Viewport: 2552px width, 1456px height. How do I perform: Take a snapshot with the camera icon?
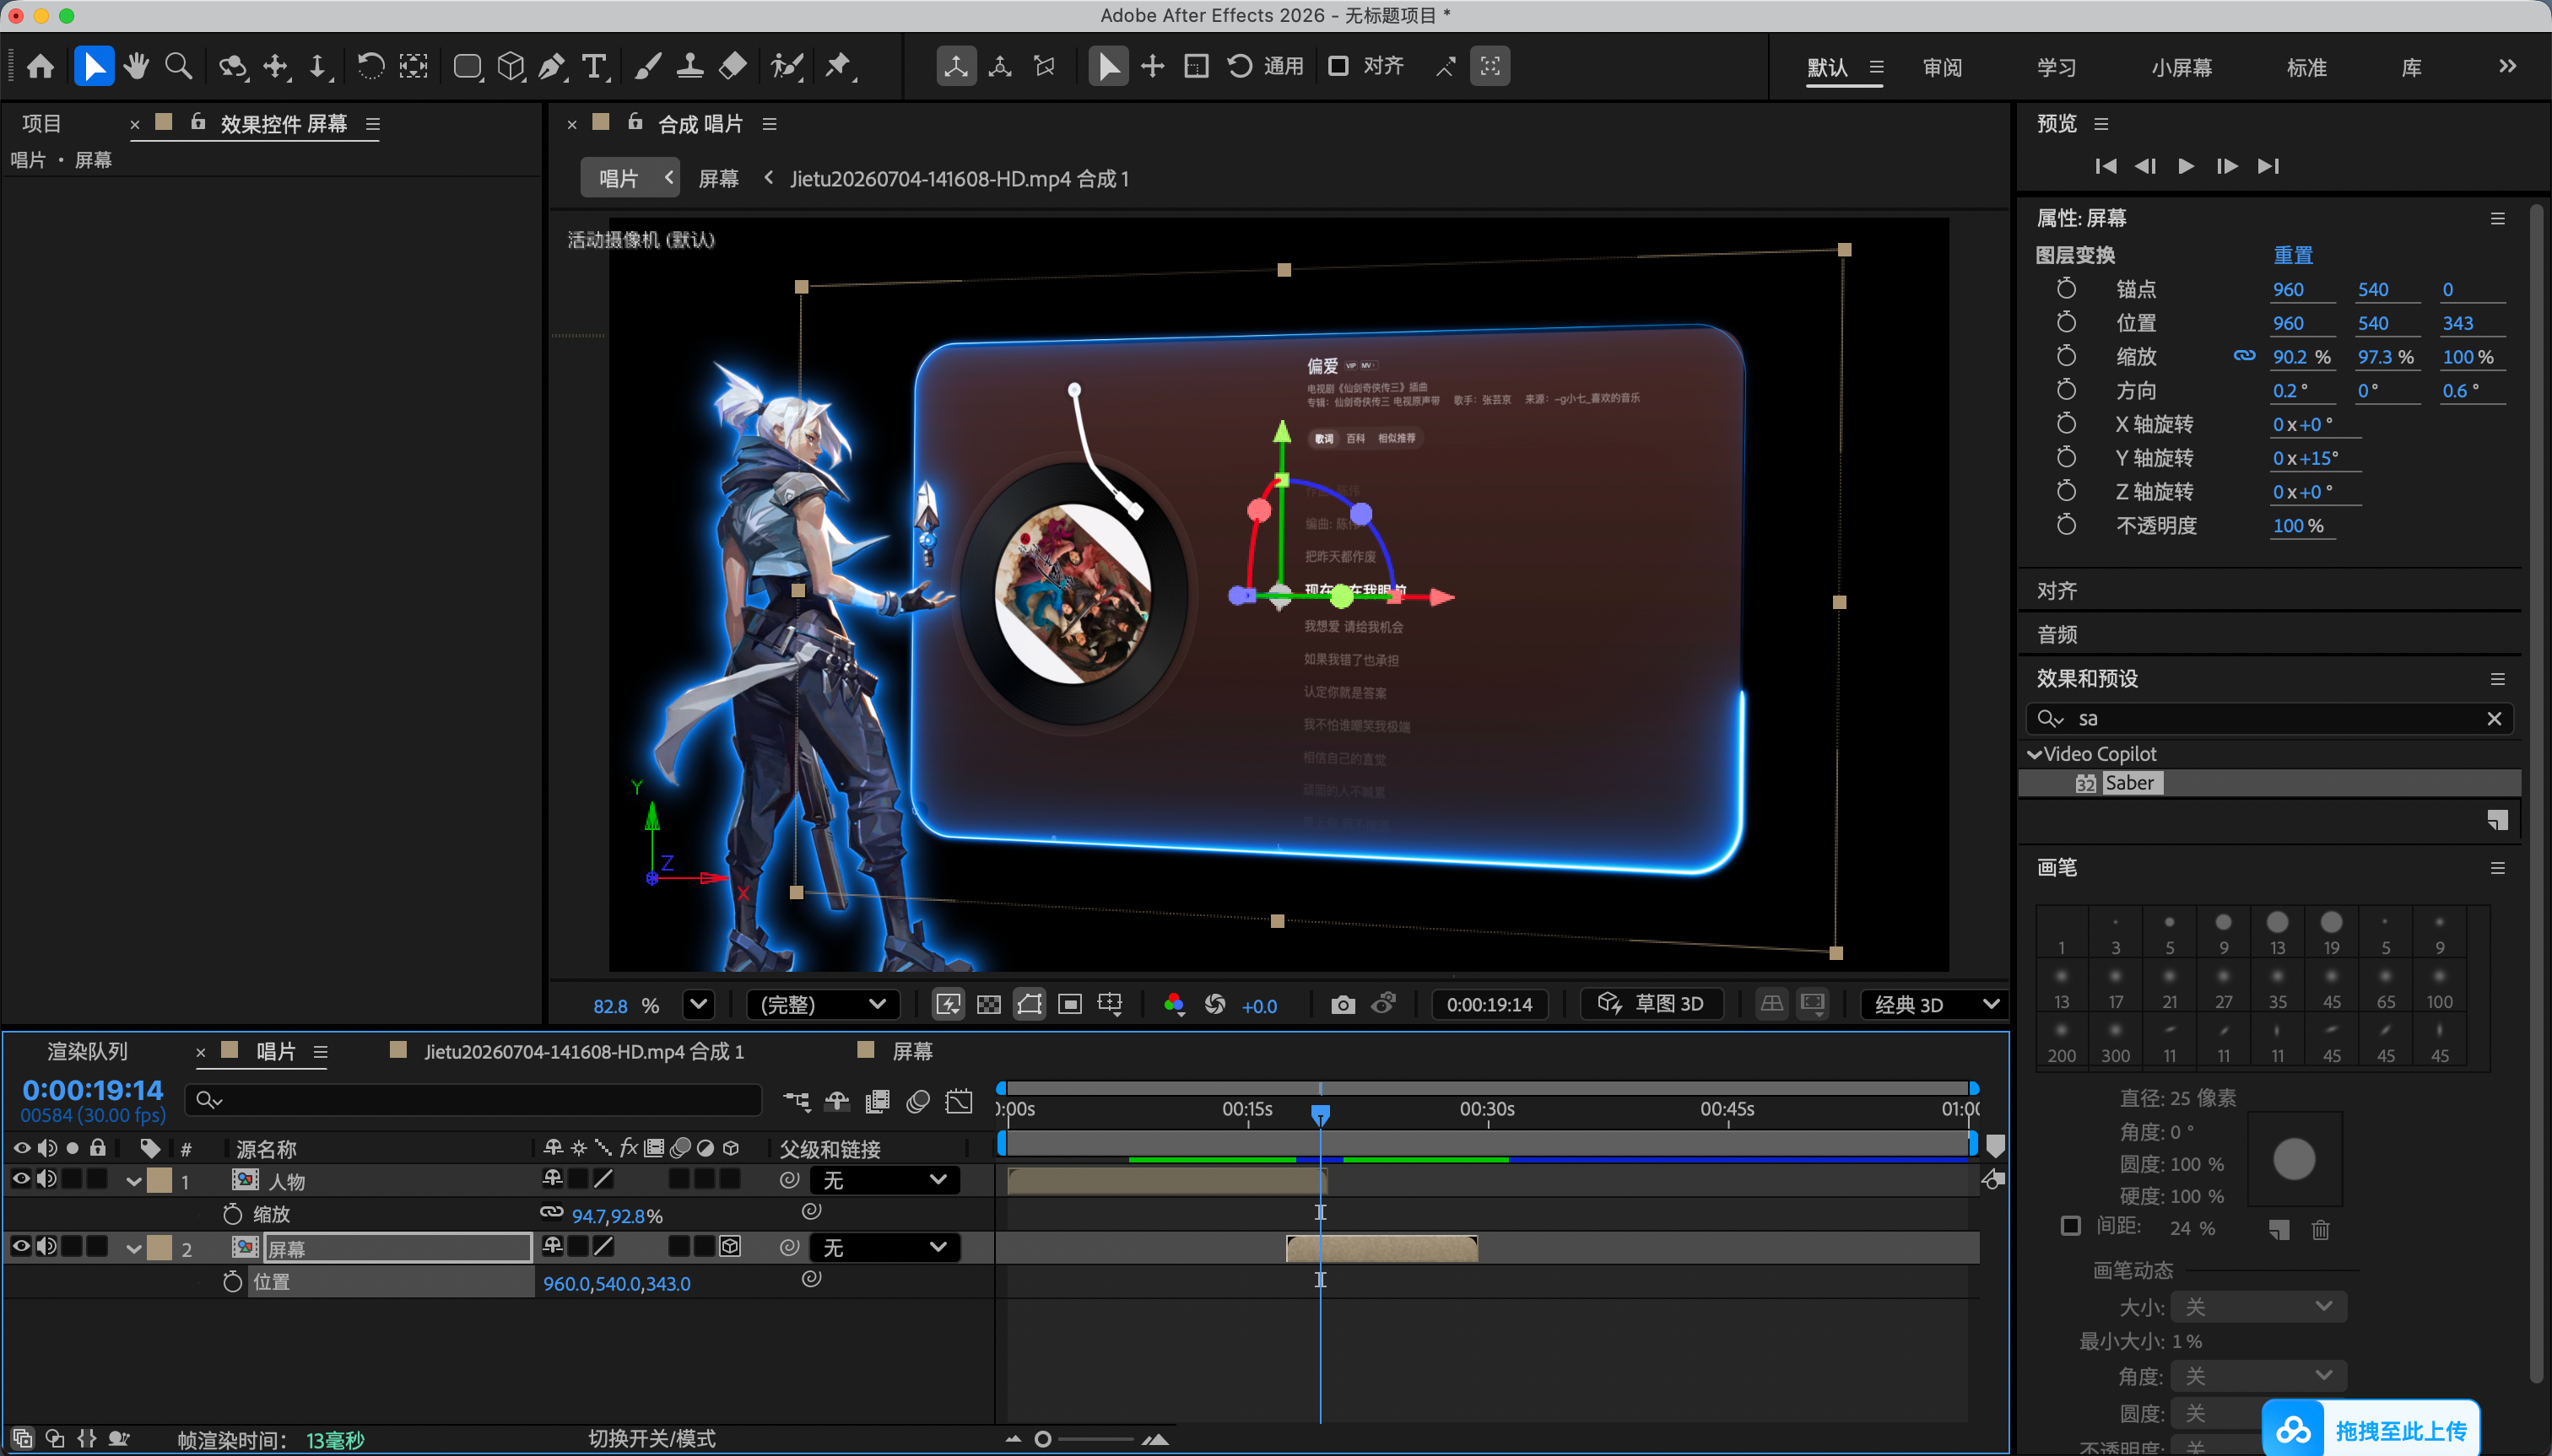click(1343, 1004)
